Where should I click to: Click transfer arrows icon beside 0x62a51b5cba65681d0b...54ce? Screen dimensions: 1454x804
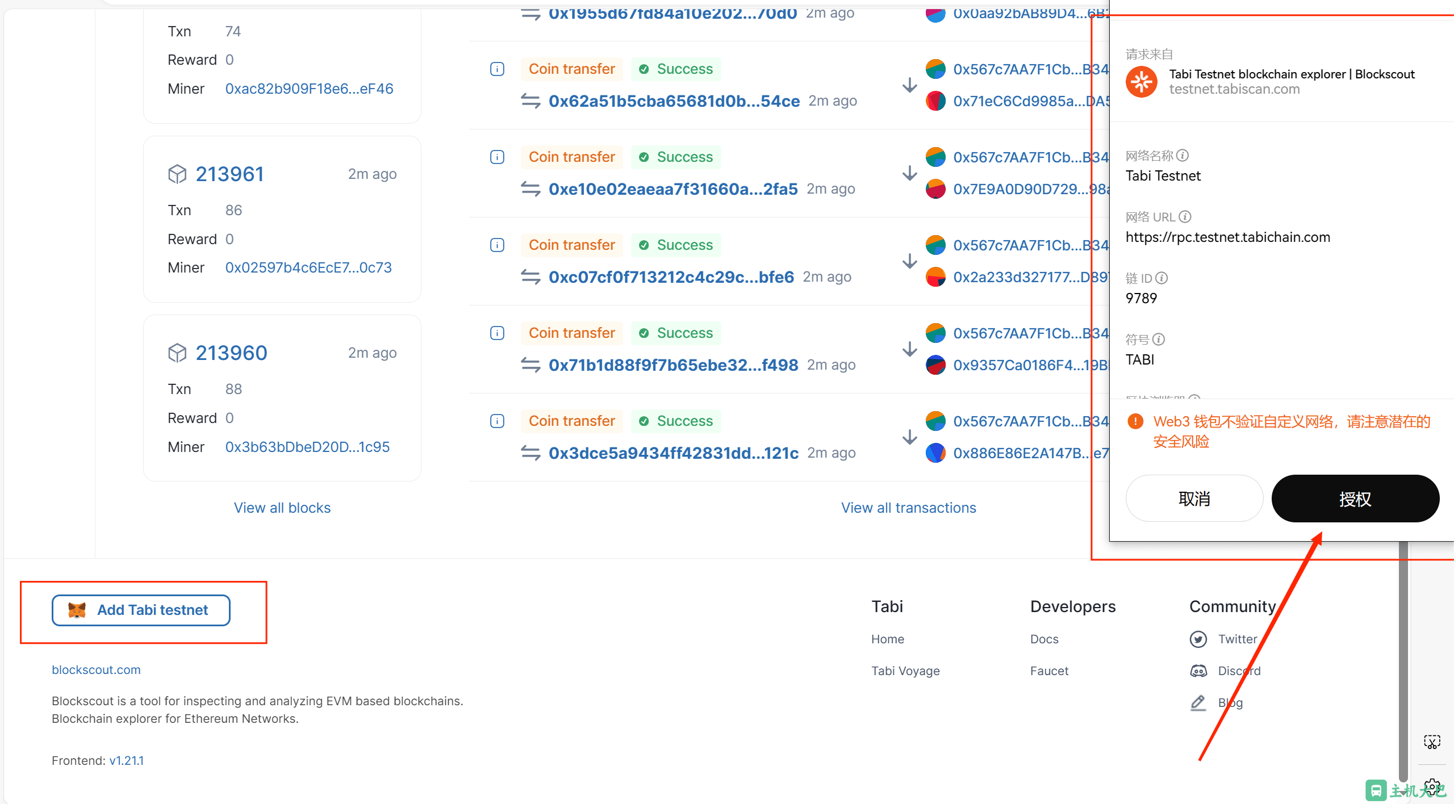[530, 101]
